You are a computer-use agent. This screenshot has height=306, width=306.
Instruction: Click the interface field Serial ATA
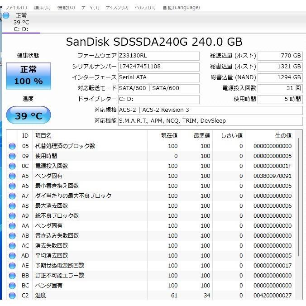159,77
